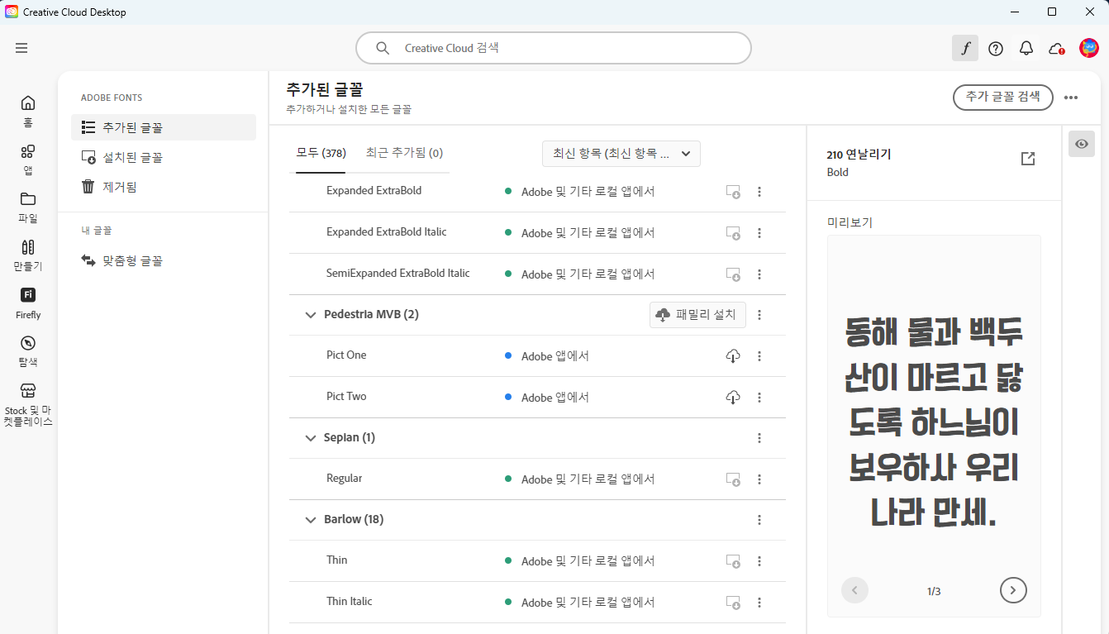Click the notifications bell icon
Screen dimensions: 1109x634
coord(1026,48)
